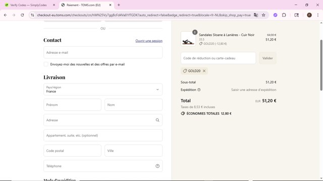
Task: Focus the Appartement, suite optional field
Action: (103, 135)
